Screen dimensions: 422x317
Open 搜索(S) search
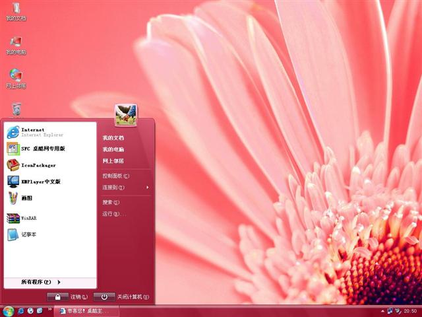pyautogui.click(x=111, y=202)
